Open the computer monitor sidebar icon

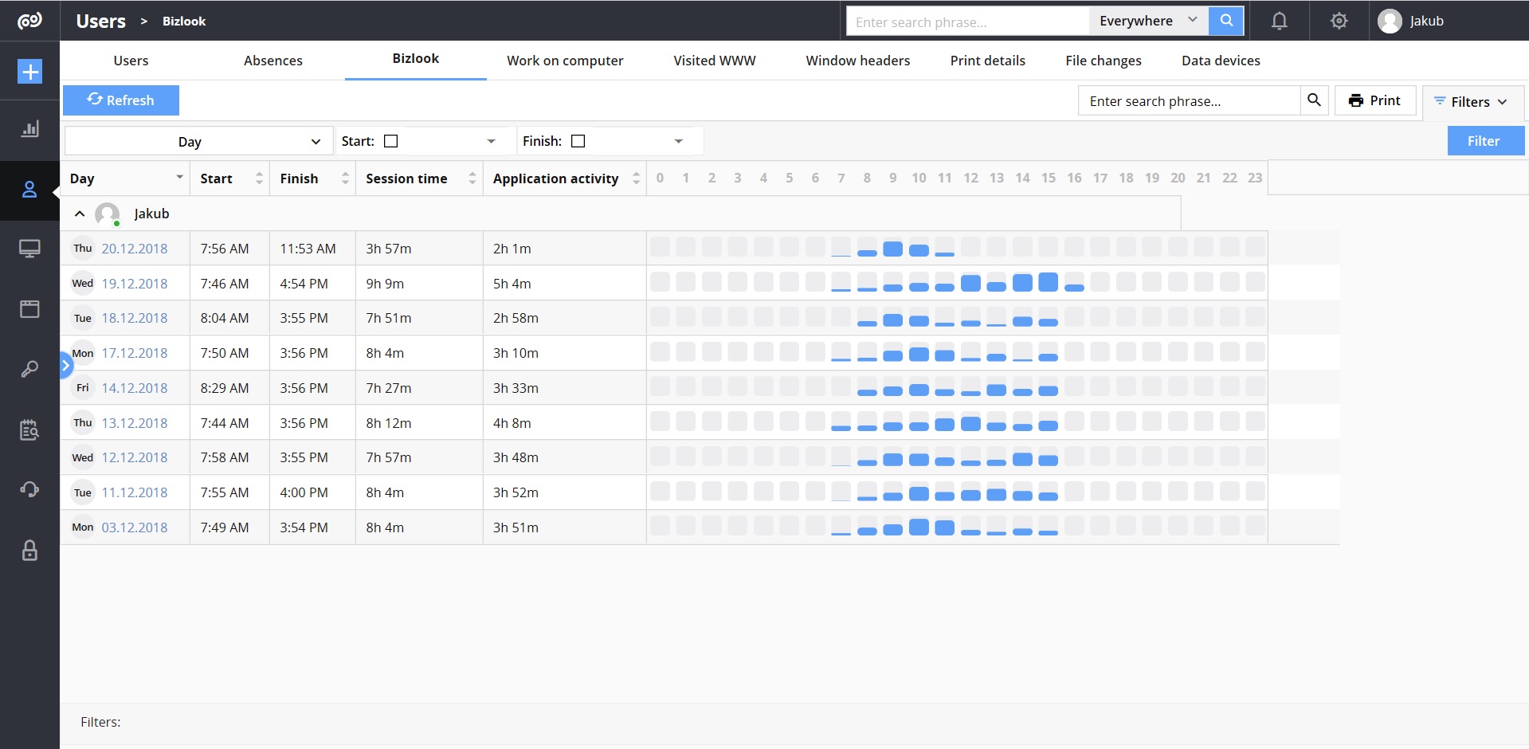[29, 249]
